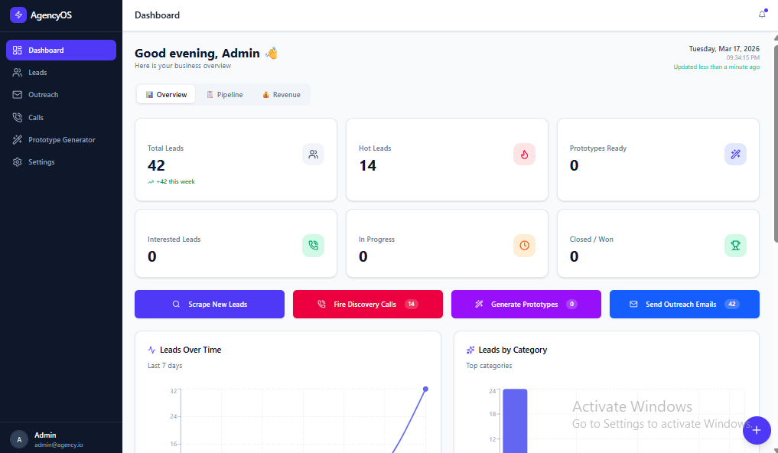
Task: Click the notification bell icon
Action: (762, 15)
